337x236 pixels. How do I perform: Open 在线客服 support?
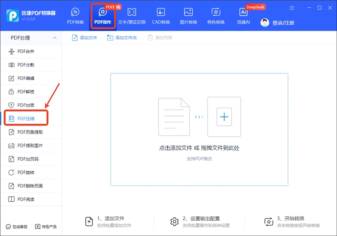click(x=17, y=227)
